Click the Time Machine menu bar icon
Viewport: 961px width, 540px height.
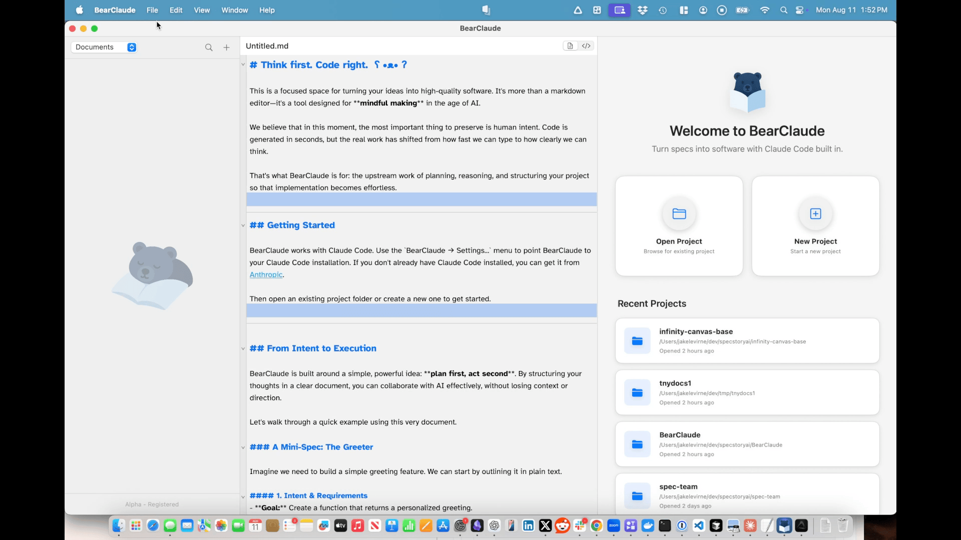[663, 10]
